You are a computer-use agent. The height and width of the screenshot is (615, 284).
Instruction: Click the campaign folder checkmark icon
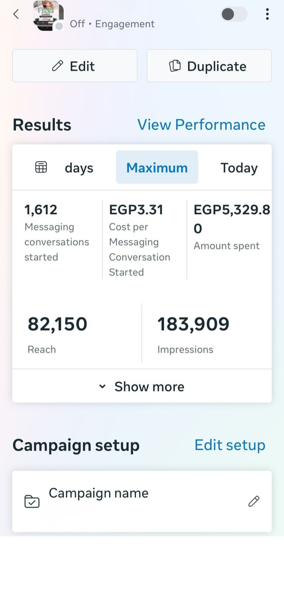click(x=32, y=501)
